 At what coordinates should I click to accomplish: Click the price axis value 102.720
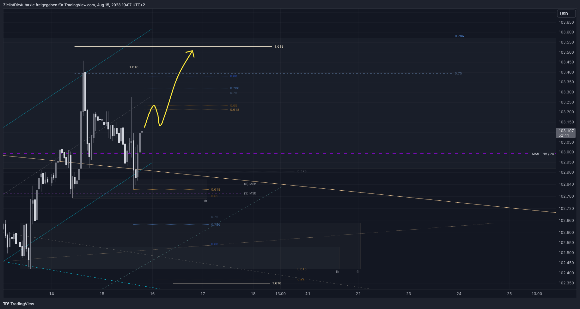point(566,209)
